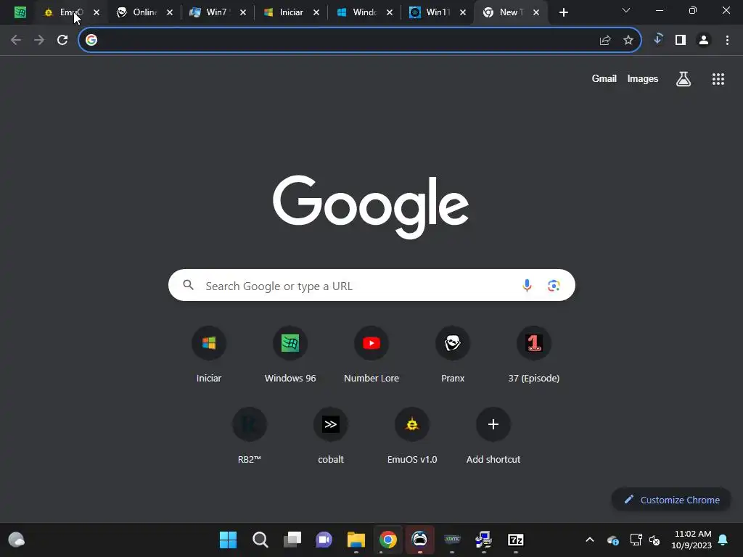Toggle the muted volume tray icon

coord(655,540)
